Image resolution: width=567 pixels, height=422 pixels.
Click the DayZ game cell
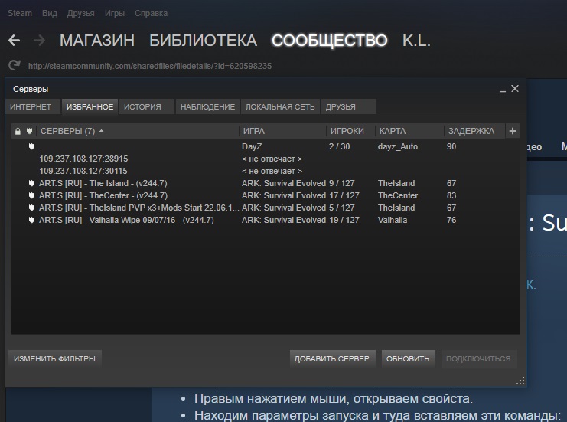(x=252, y=146)
